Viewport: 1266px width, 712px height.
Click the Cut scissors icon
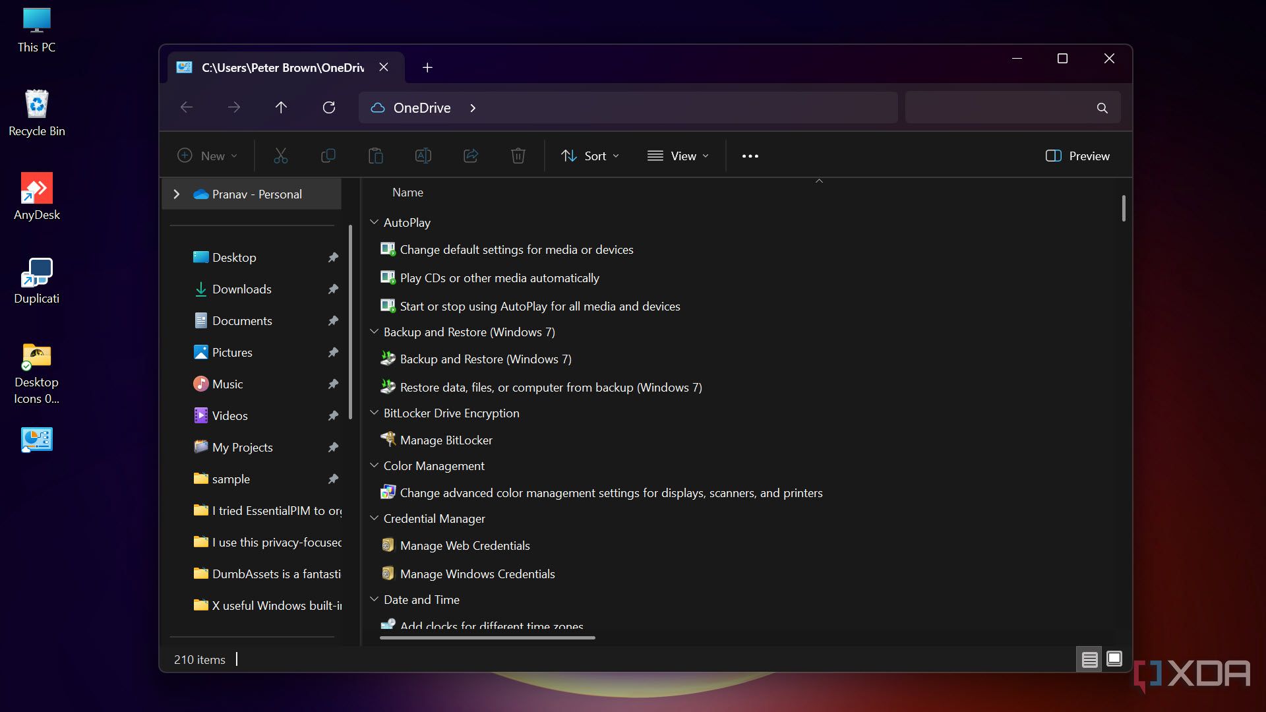coord(280,156)
